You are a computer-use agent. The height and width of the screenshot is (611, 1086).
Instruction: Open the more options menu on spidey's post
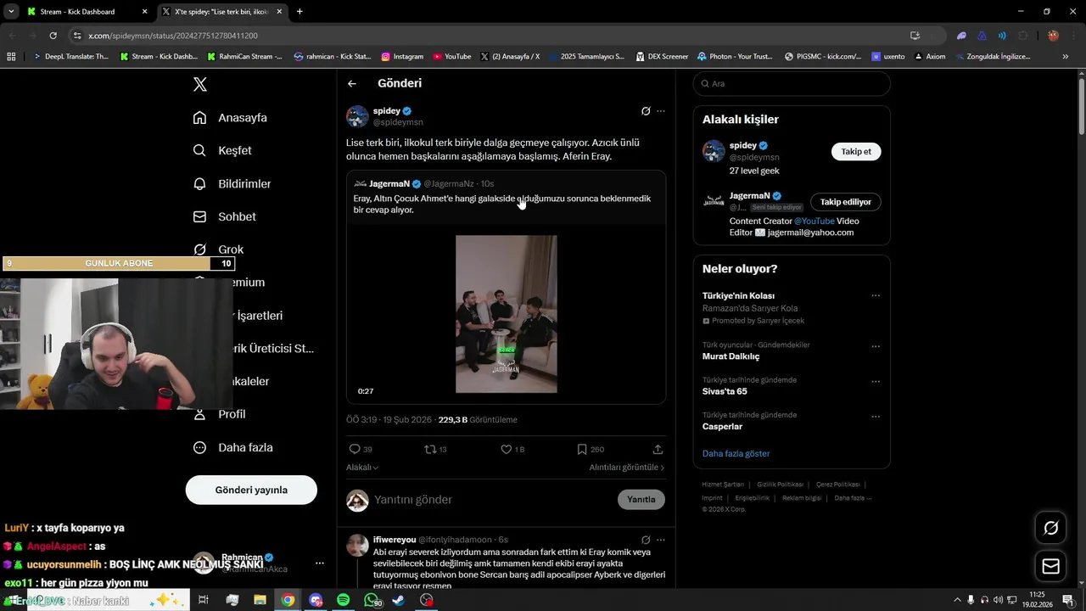[x=661, y=111]
